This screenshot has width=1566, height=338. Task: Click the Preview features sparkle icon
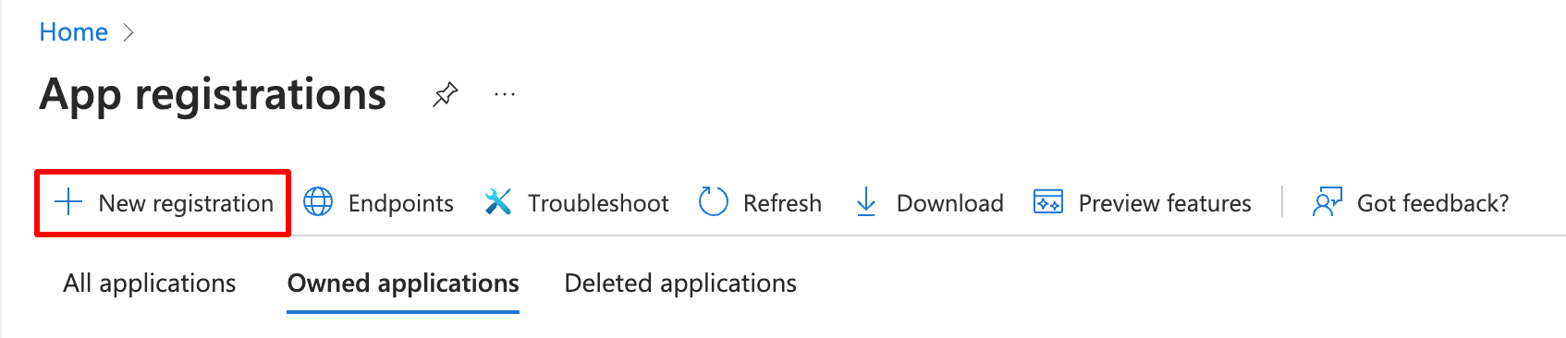pyautogui.click(x=1048, y=202)
